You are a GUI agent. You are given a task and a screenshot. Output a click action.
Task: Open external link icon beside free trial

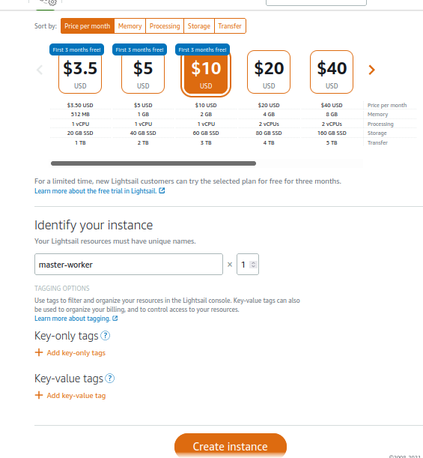[x=162, y=190]
